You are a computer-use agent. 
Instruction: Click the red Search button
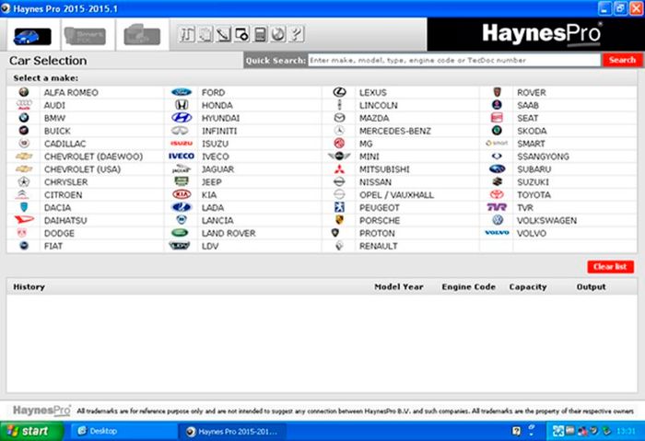click(622, 60)
